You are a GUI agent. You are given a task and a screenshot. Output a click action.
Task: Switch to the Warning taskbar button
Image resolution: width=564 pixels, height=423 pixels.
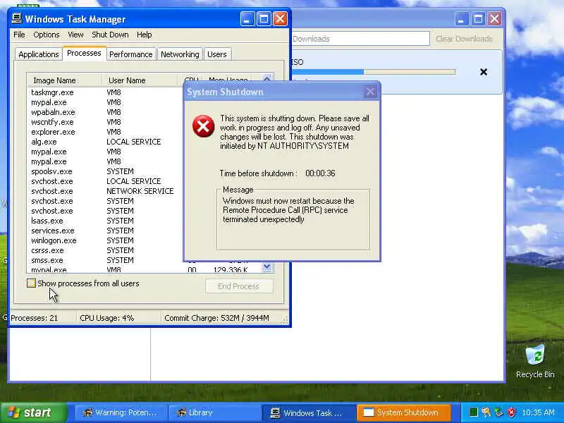(121, 412)
